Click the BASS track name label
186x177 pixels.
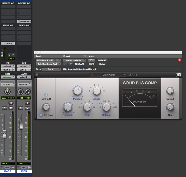tap(8, 171)
